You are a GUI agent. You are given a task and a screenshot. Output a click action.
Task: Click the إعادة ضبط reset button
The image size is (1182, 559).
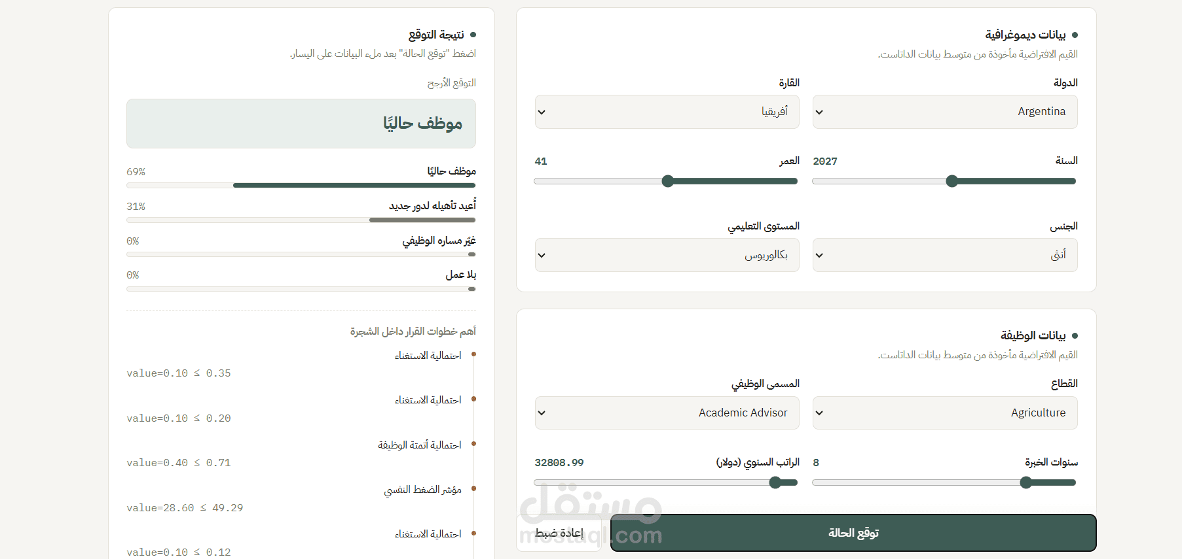[x=559, y=533]
